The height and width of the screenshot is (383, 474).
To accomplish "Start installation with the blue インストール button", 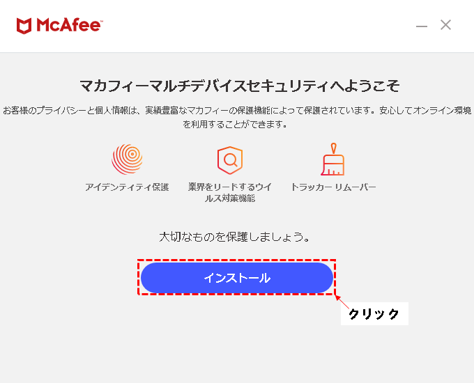I will click(237, 278).
